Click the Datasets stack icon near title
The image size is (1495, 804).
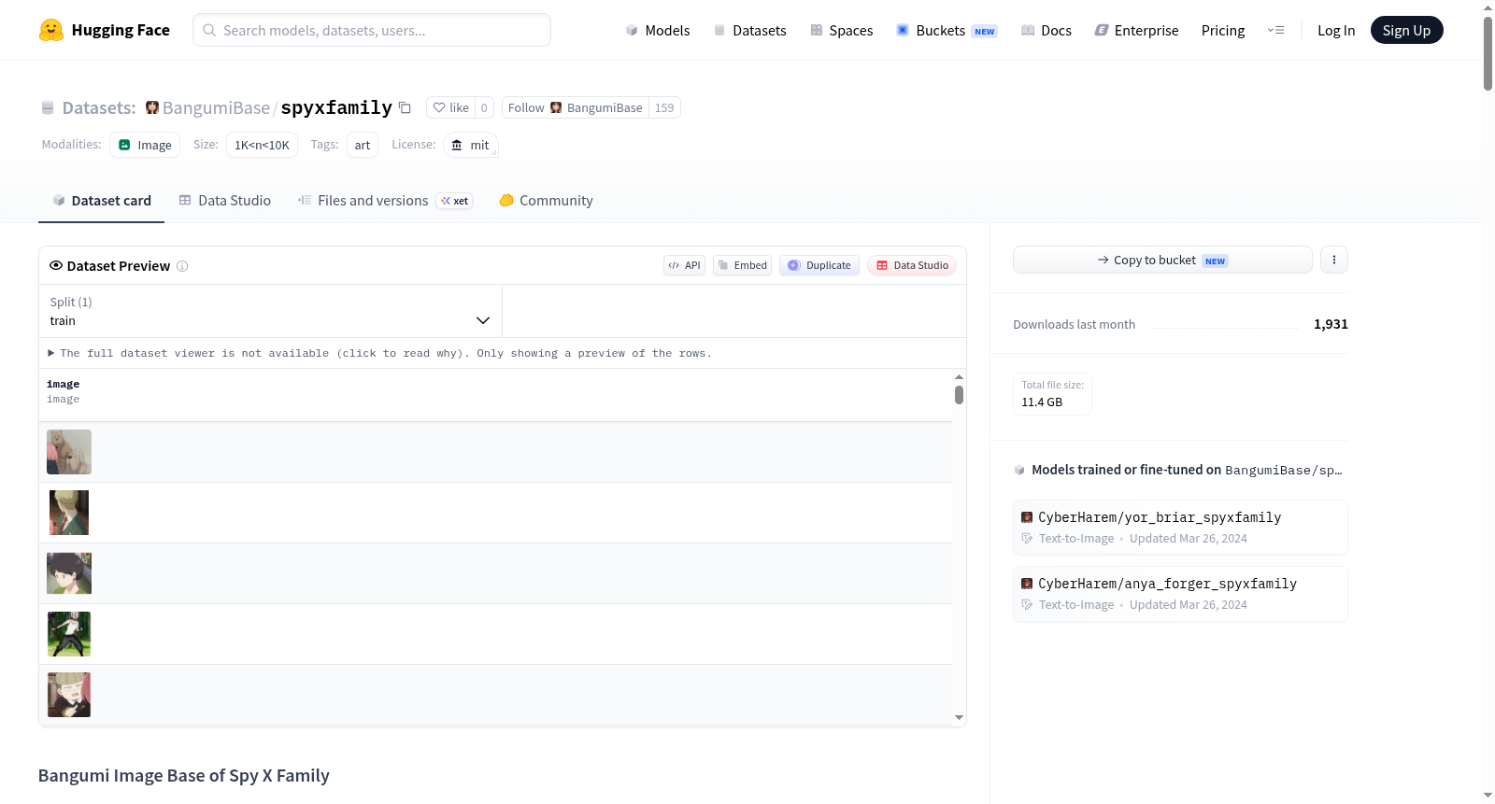[x=48, y=107]
